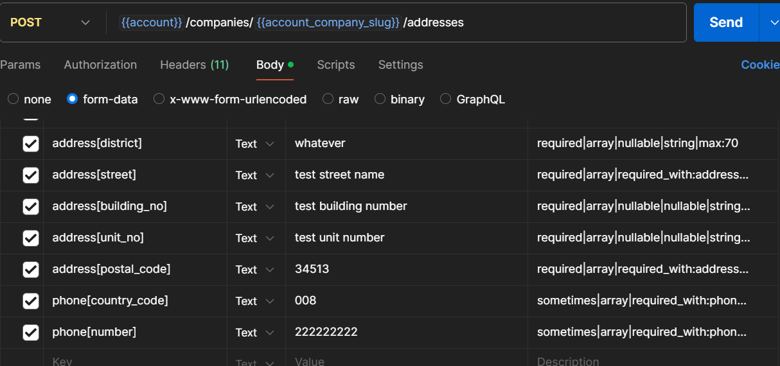Select the binary body option

380,99
